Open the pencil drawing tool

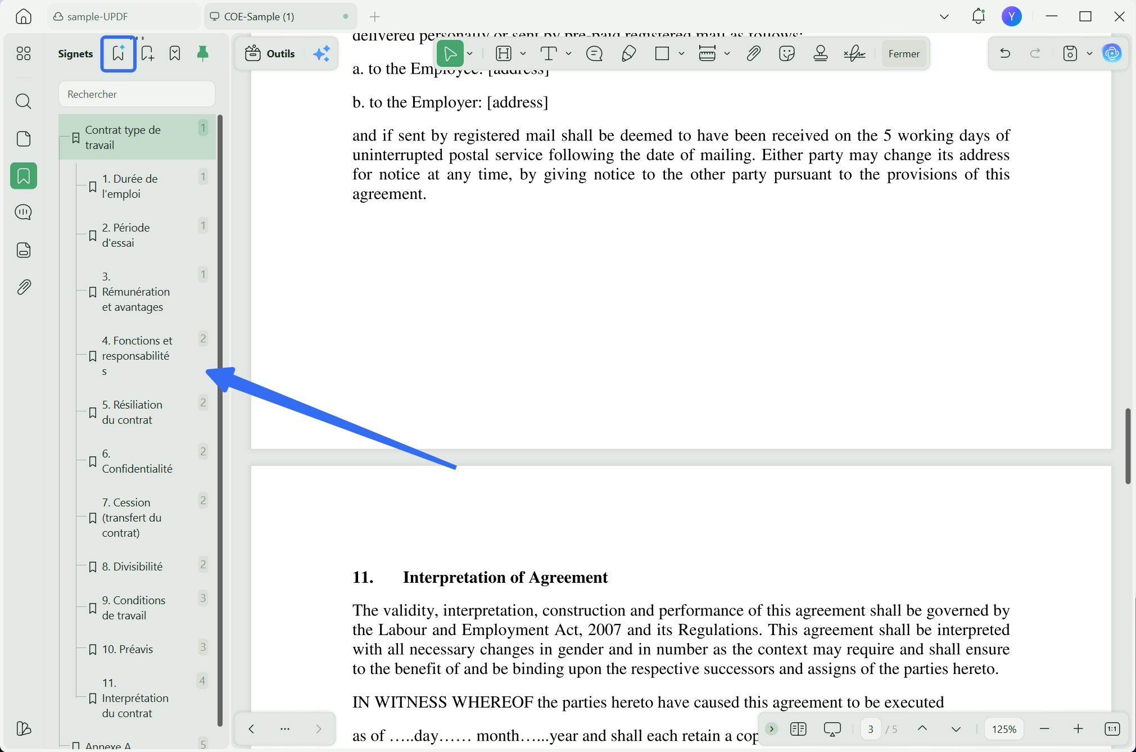(628, 53)
